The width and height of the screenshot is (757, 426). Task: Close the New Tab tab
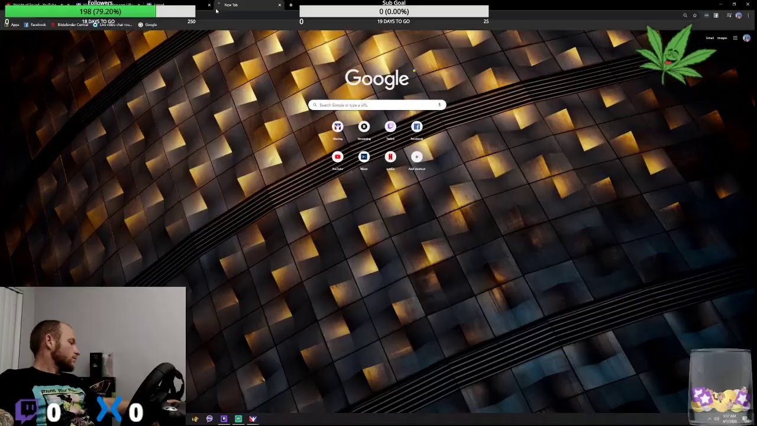click(279, 5)
